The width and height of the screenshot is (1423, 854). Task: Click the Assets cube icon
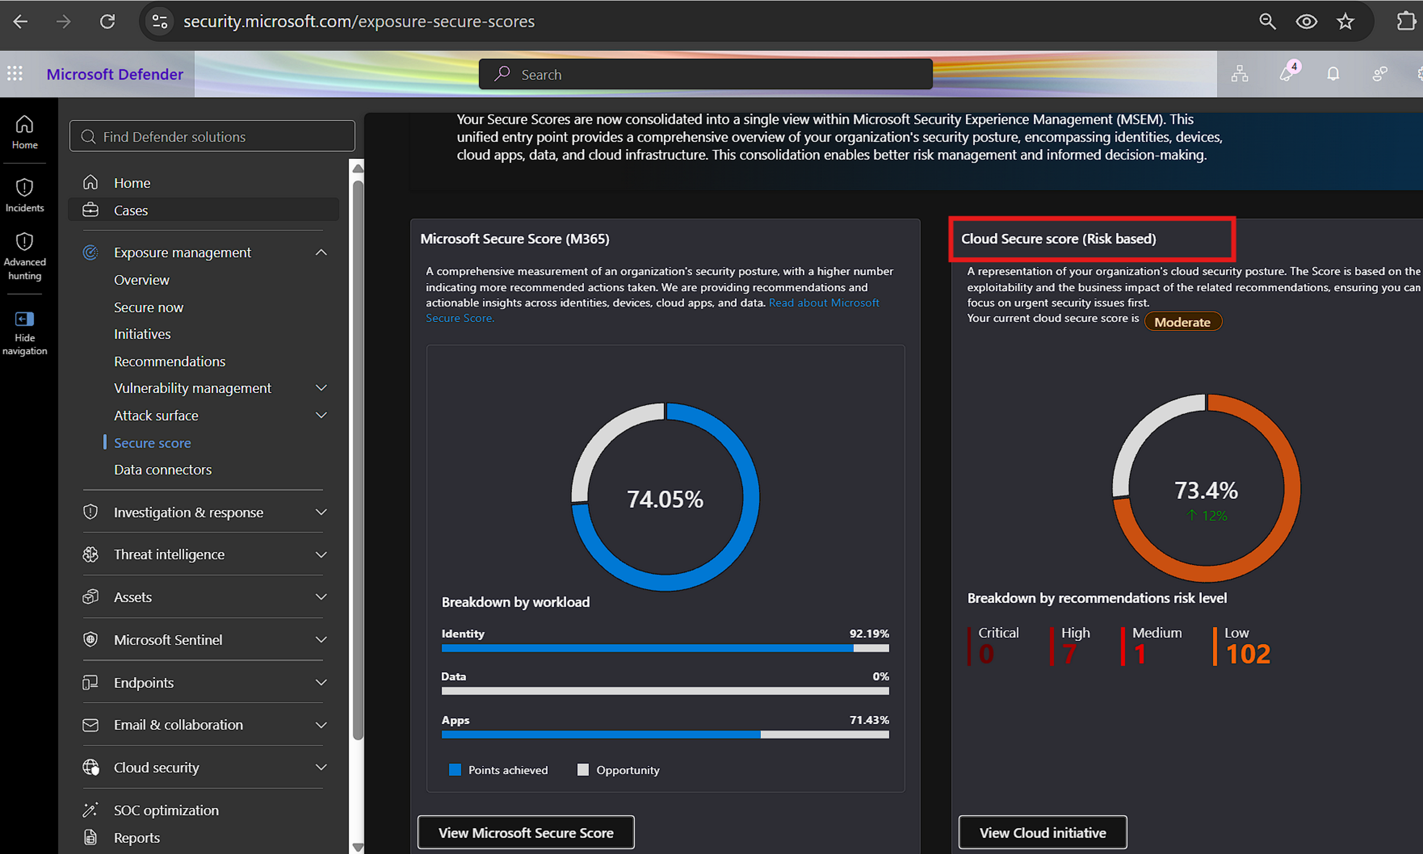click(90, 597)
